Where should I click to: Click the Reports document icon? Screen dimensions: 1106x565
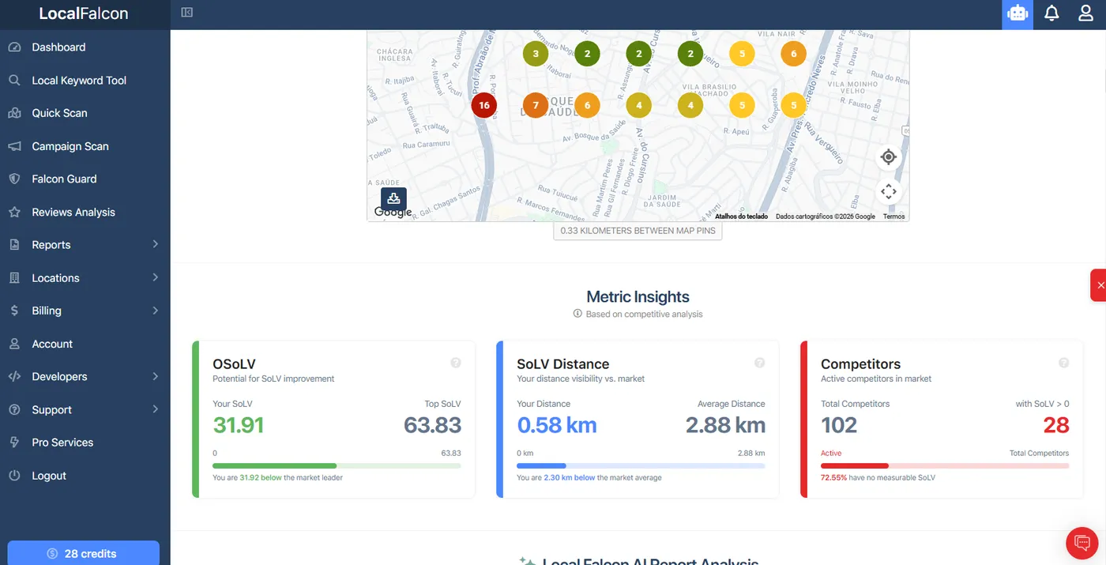coord(14,245)
